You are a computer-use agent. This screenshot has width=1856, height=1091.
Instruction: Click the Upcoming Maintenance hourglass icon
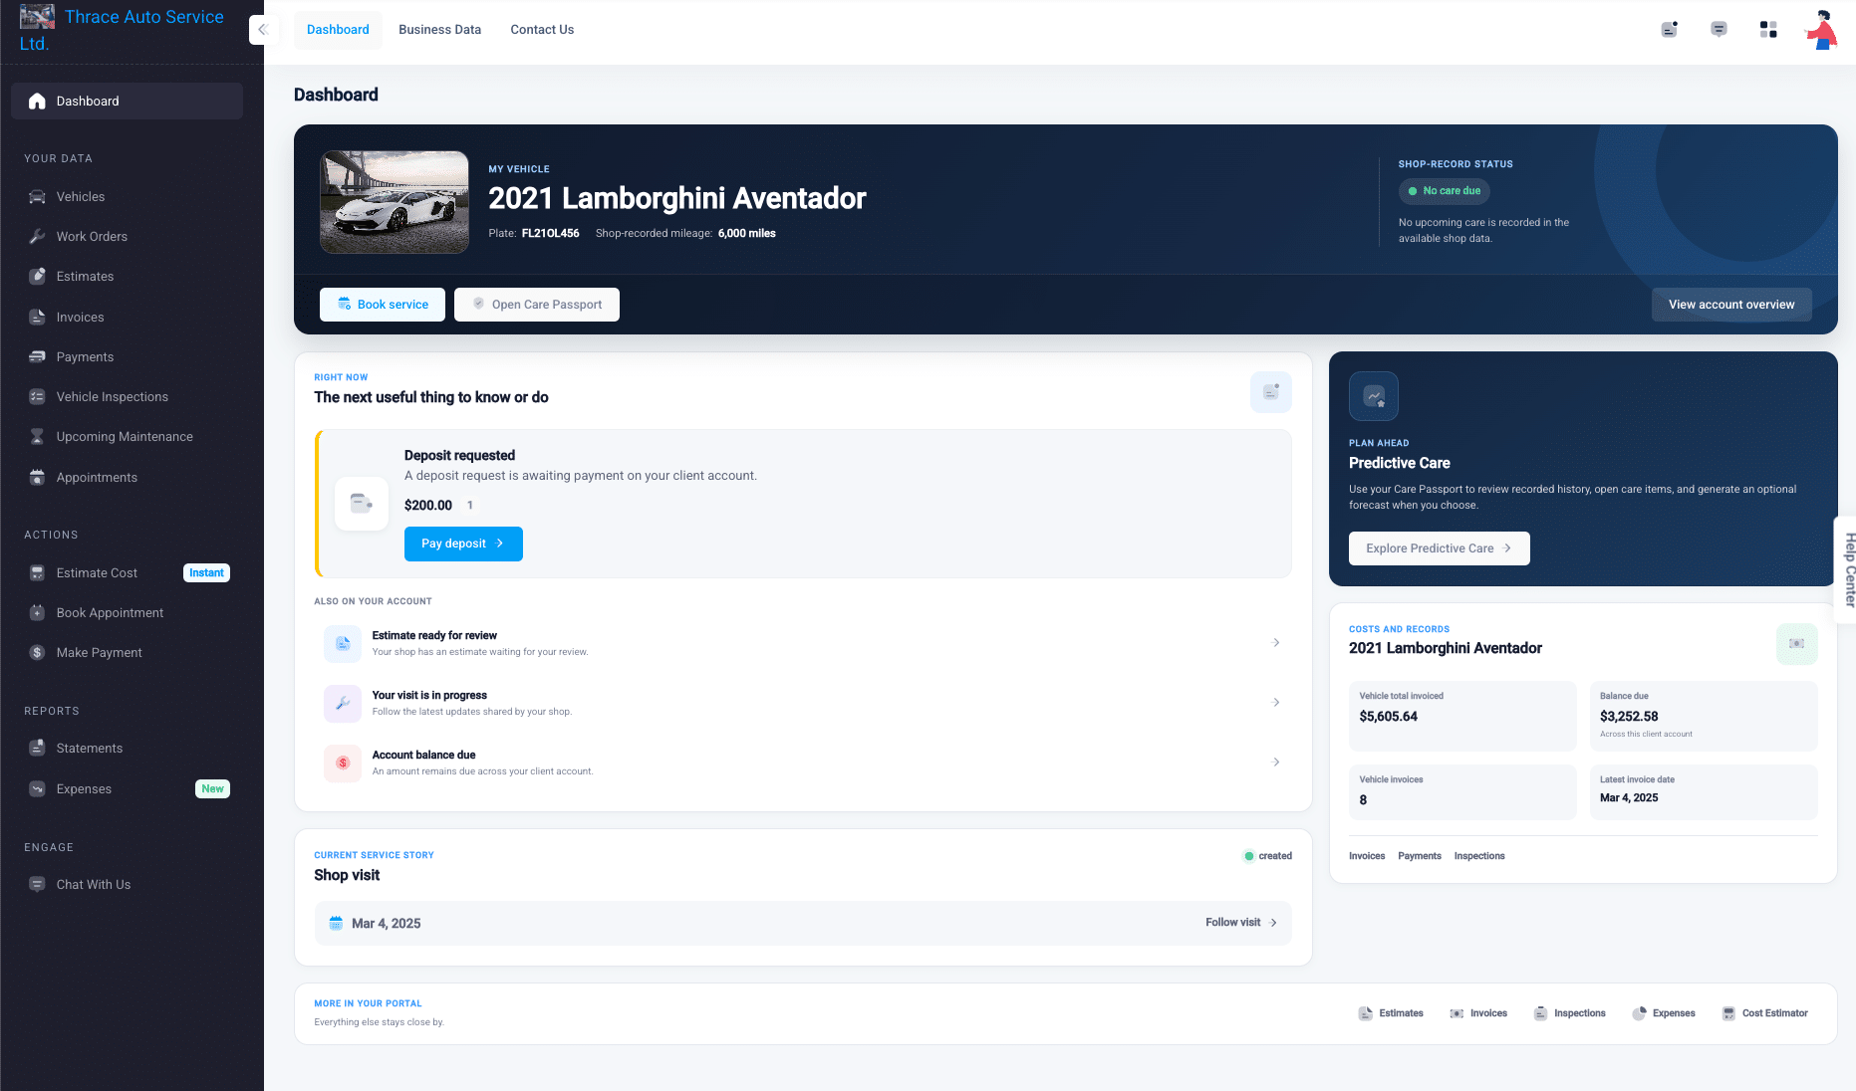pyautogui.click(x=37, y=437)
